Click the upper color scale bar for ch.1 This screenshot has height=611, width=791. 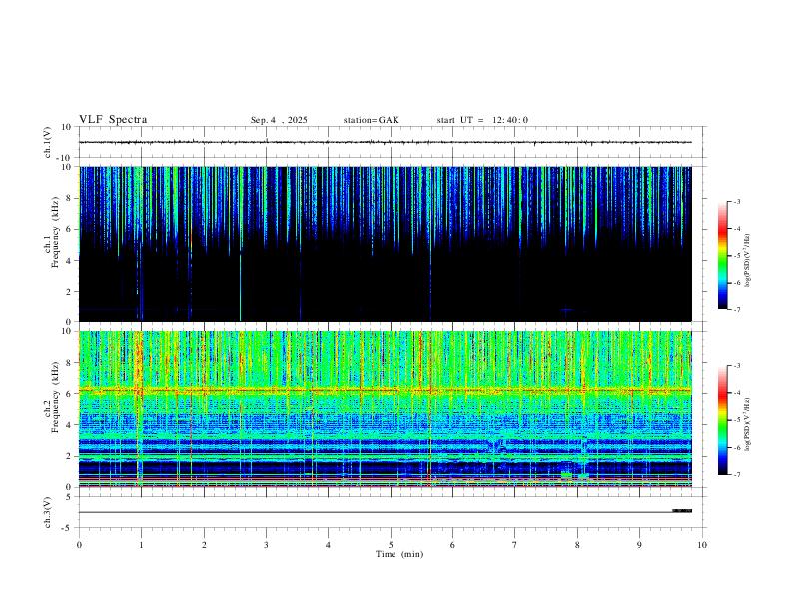pyautogui.click(x=723, y=256)
